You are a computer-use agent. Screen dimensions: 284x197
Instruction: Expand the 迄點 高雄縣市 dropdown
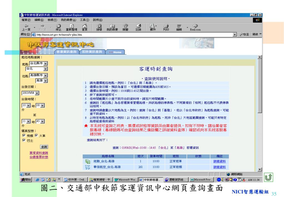[x=46, y=75]
